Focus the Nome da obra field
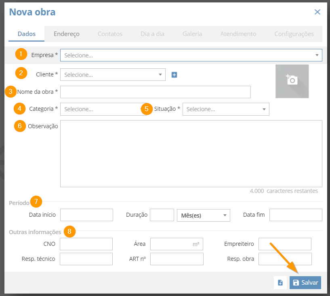The image size is (330, 296). point(156,92)
